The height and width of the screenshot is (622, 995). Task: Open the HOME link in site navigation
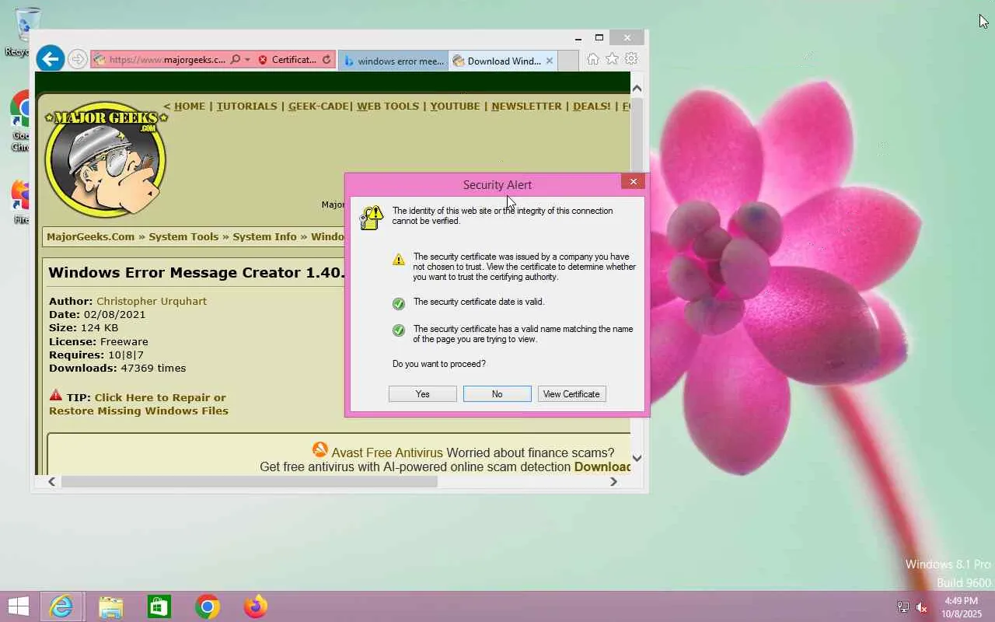coord(190,107)
